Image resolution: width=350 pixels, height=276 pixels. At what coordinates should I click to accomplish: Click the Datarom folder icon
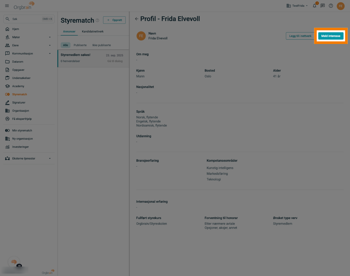coord(7,62)
